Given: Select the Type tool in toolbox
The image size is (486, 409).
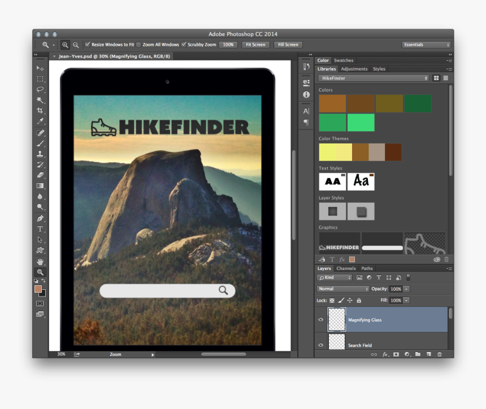Looking at the screenshot, I should [40, 229].
